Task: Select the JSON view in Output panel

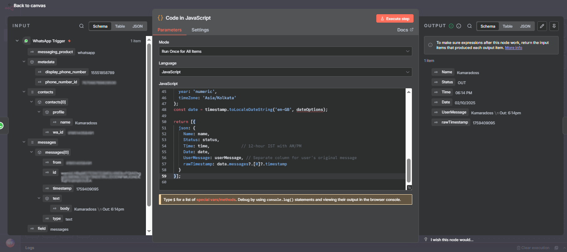Action: click(x=525, y=26)
